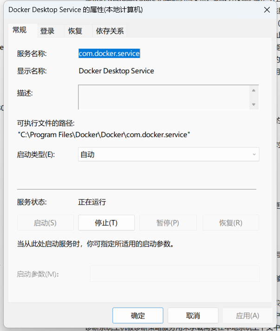Click the executable path text
Viewport: 280px width, 331px height.
104,135
